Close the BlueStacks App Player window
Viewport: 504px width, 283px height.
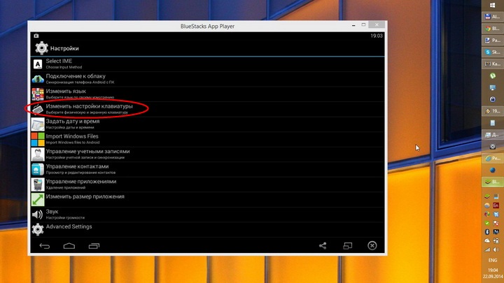click(377, 24)
